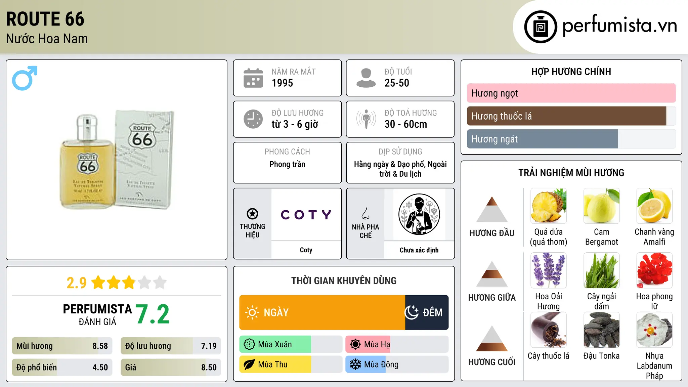This screenshot has height=387, width=688.
Task: Select the orange Ngày daytime bar
Action: (322, 312)
